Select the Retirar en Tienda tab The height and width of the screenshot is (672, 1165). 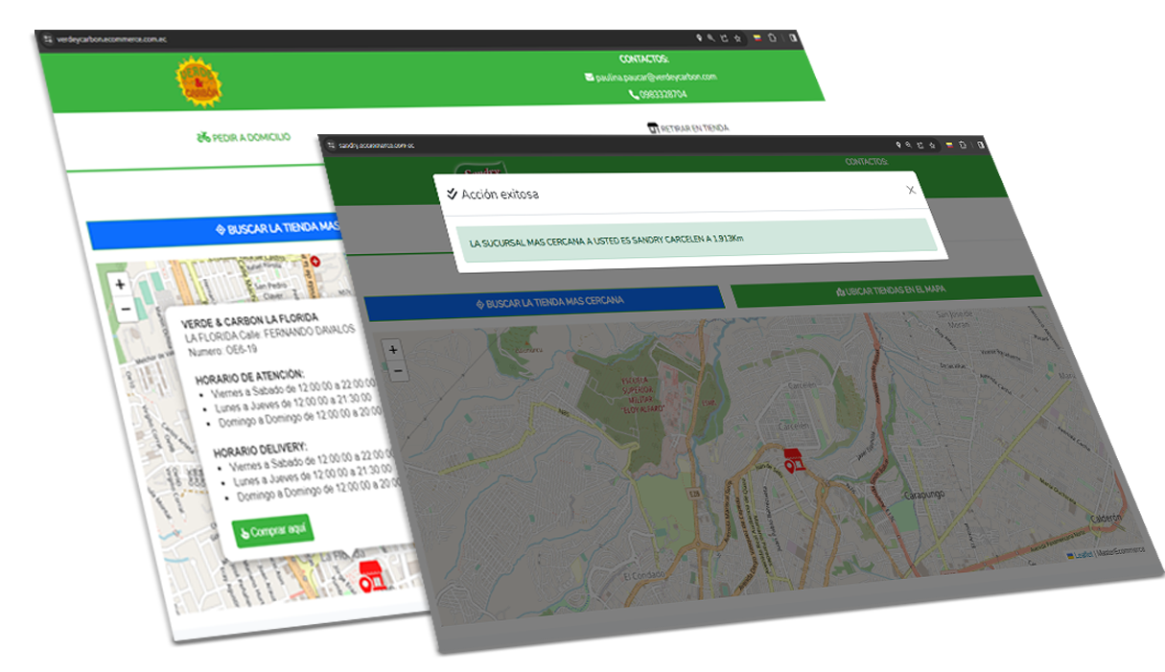coord(688,127)
